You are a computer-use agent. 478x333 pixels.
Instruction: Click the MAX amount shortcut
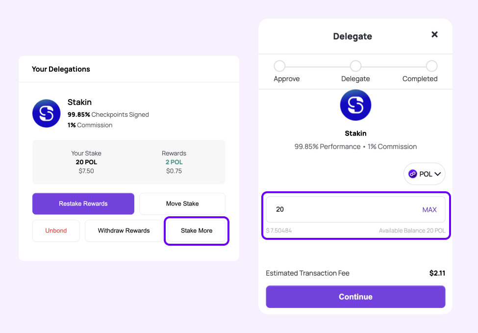pos(429,209)
